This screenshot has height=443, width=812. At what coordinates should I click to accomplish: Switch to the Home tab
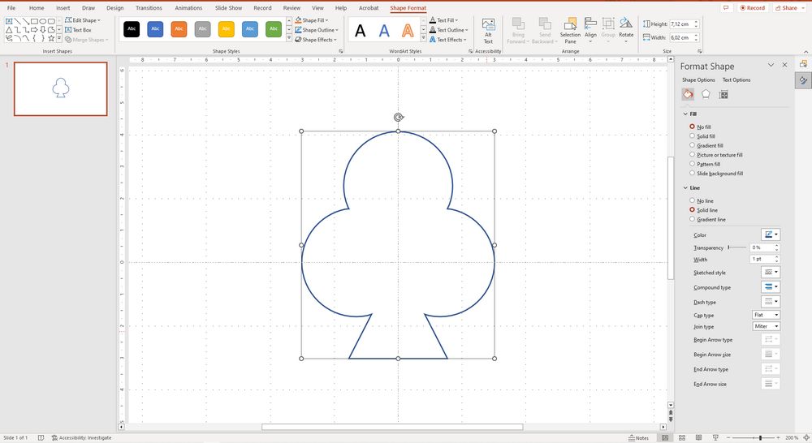pyautogui.click(x=37, y=8)
